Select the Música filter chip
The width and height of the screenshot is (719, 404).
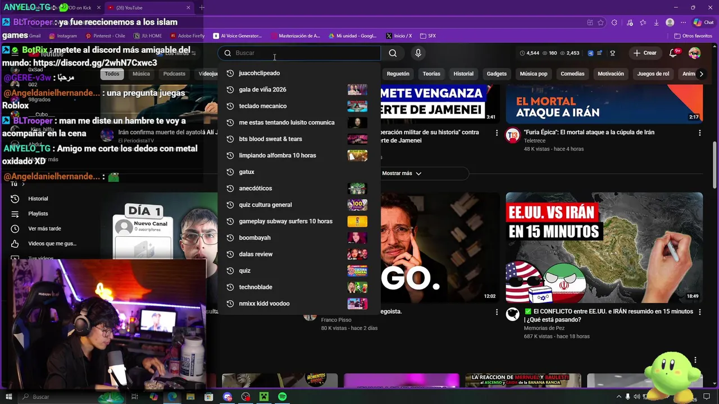141,74
